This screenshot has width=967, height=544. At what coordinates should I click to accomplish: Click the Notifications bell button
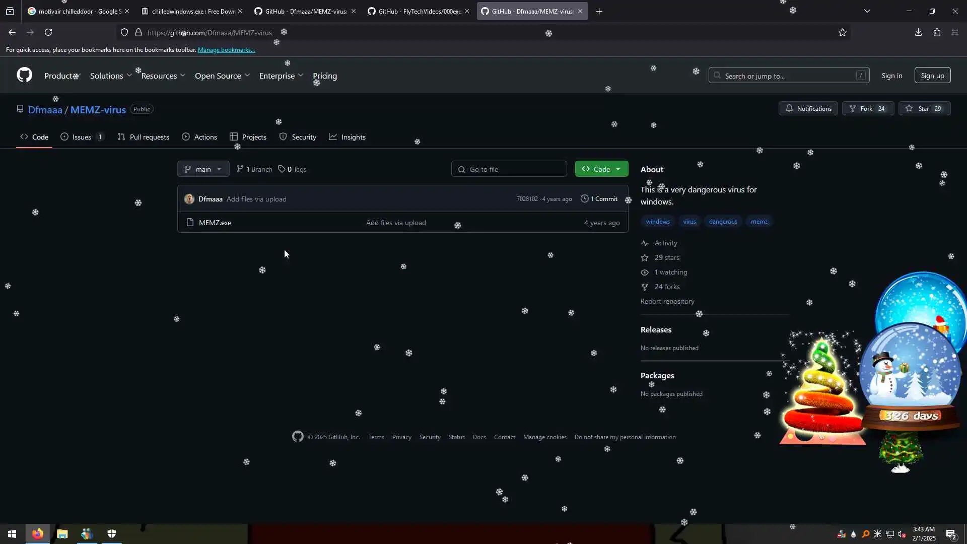(808, 108)
